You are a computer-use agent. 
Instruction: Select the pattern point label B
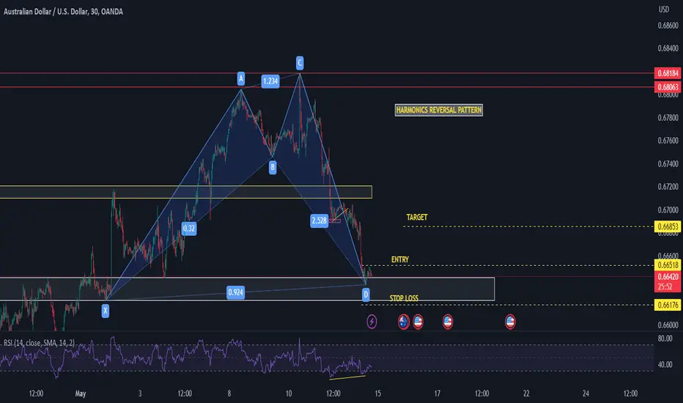[273, 167]
